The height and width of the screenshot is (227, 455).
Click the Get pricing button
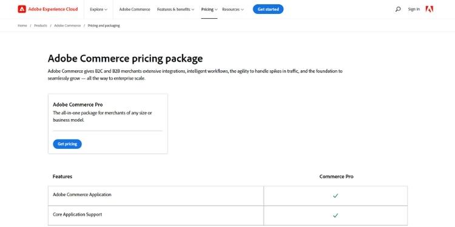(67, 144)
